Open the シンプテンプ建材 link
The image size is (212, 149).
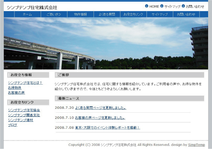pos(21,120)
